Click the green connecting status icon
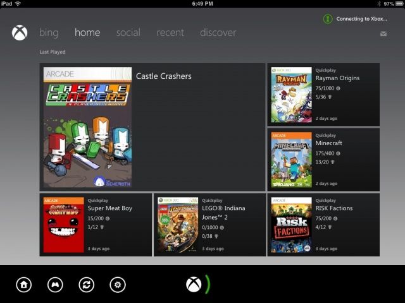 (328, 19)
